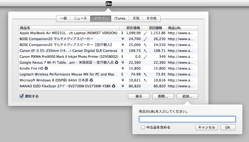Click recycle icon on Google Nexus 7 row
Screen dimensions: 249x142
(116, 62)
